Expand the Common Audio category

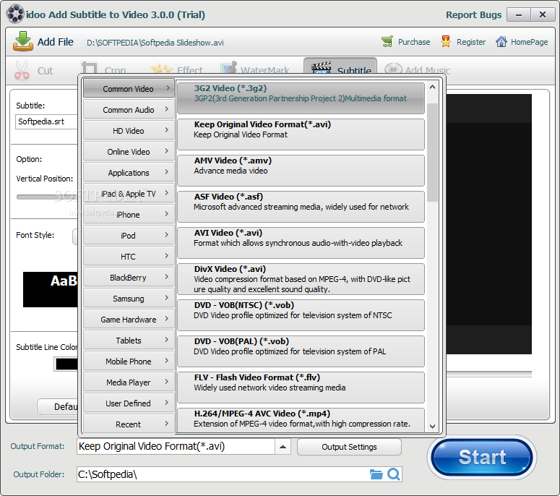click(x=129, y=110)
